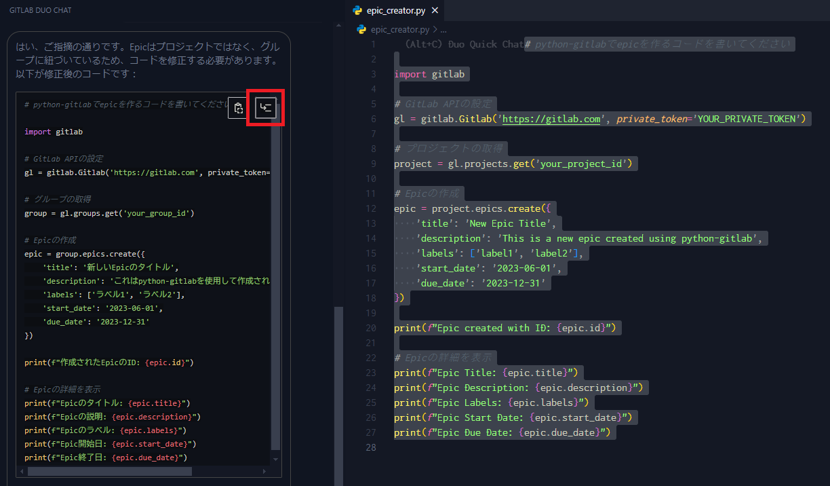
Task: Click line number 12 in the editor gutter
Action: click(x=371, y=208)
